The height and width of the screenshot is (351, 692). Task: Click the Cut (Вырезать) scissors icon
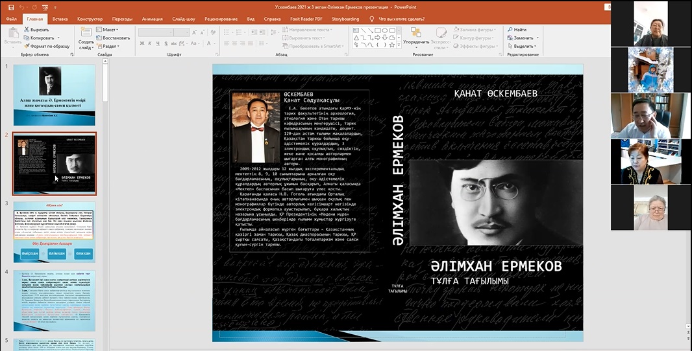coord(27,30)
